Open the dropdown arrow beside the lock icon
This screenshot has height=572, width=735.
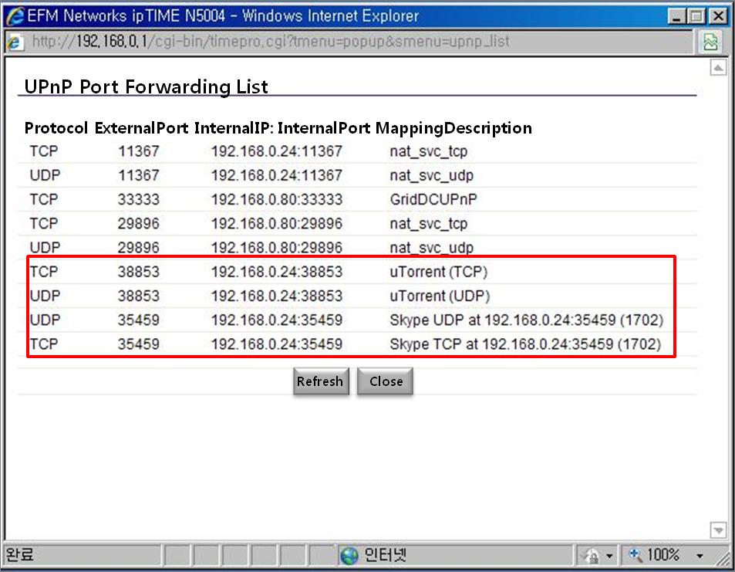coord(609,556)
